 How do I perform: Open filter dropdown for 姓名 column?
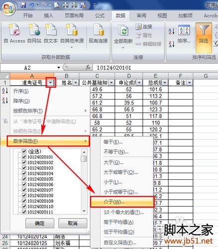coord(76,83)
